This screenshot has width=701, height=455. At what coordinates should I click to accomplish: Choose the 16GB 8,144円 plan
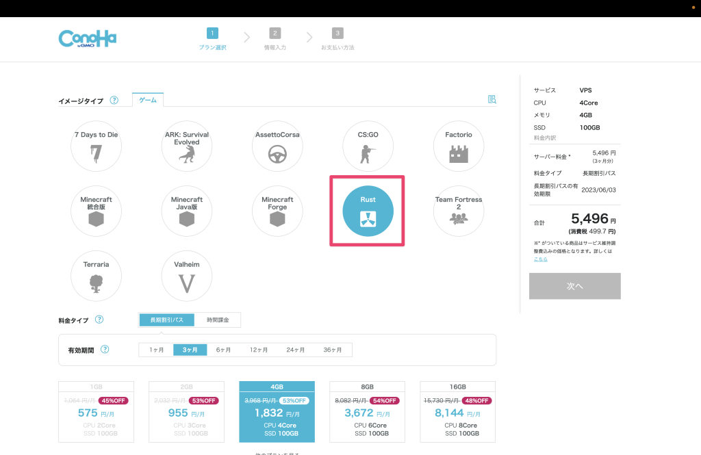(x=458, y=412)
